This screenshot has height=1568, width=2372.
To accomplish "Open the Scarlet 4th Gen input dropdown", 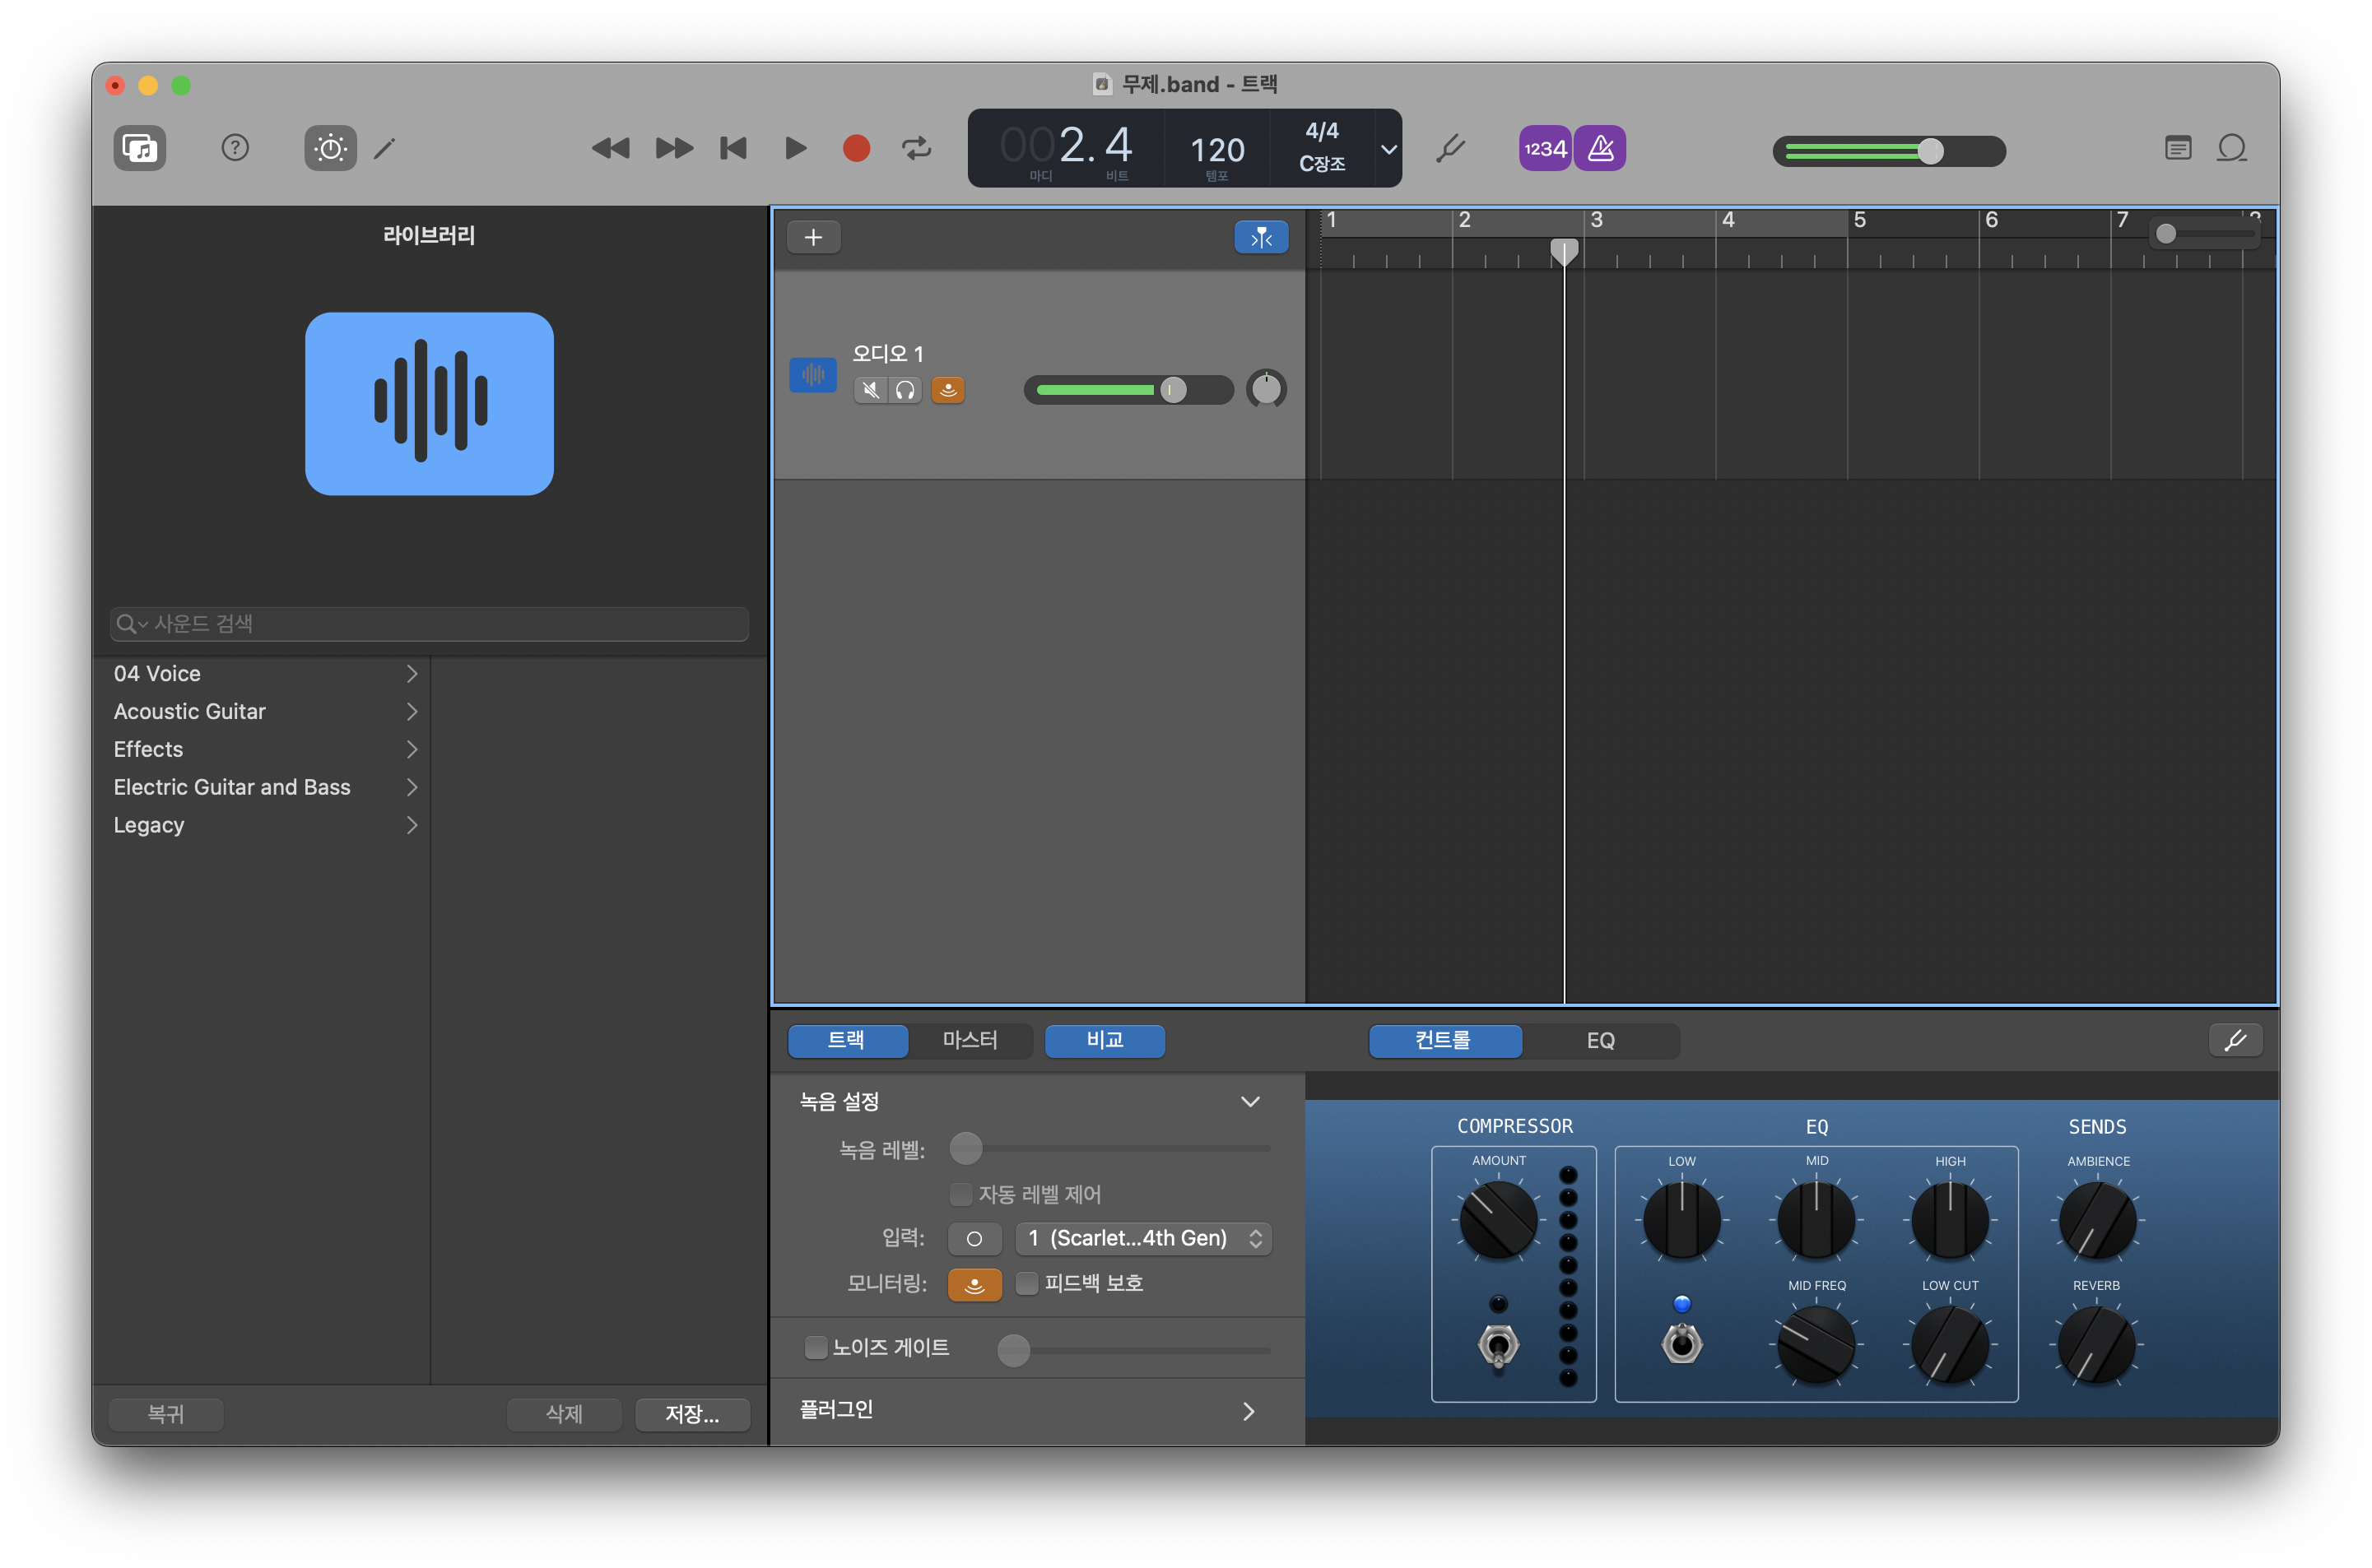I will pyautogui.click(x=1143, y=1238).
